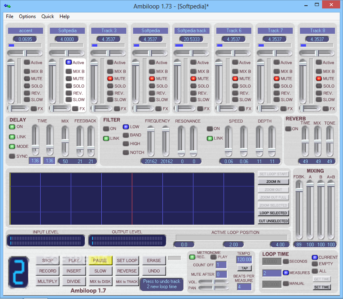Toggle the blue Active light on second track
The width and height of the screenshot is (343, 299).
[69, 62]
